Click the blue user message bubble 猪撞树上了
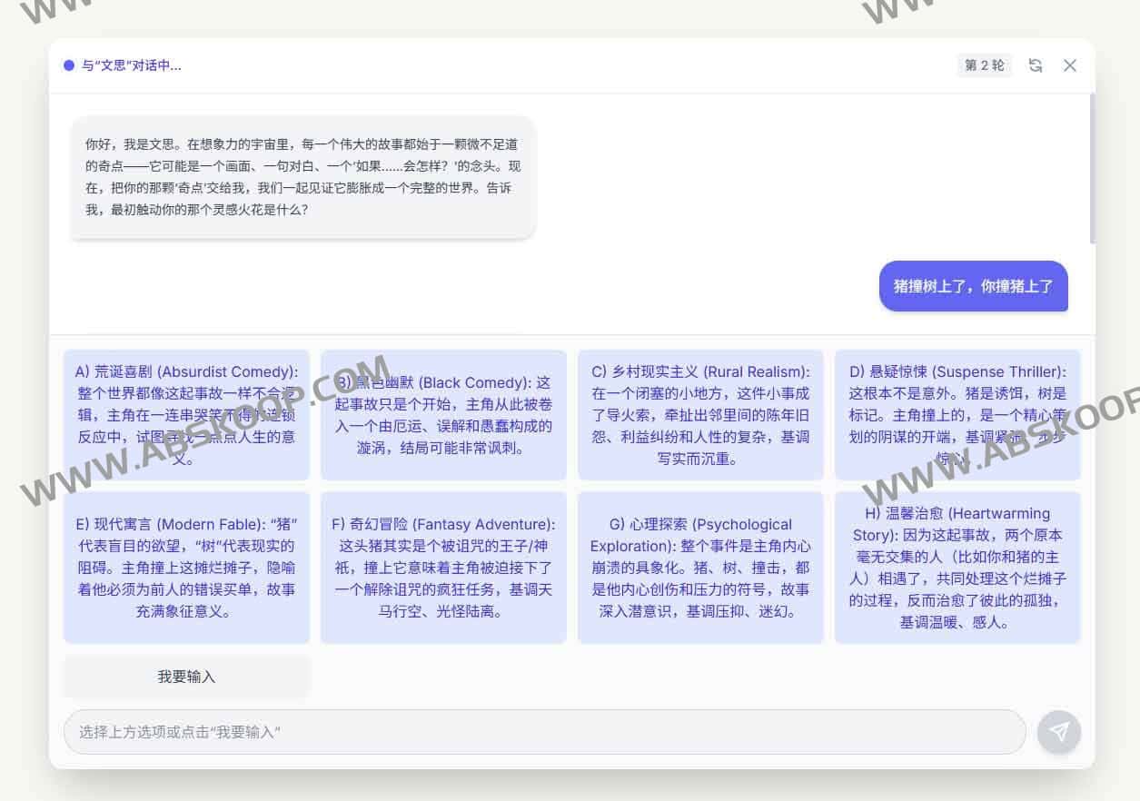This screenshot has height=801, width=1140. (x=973, y=286)
